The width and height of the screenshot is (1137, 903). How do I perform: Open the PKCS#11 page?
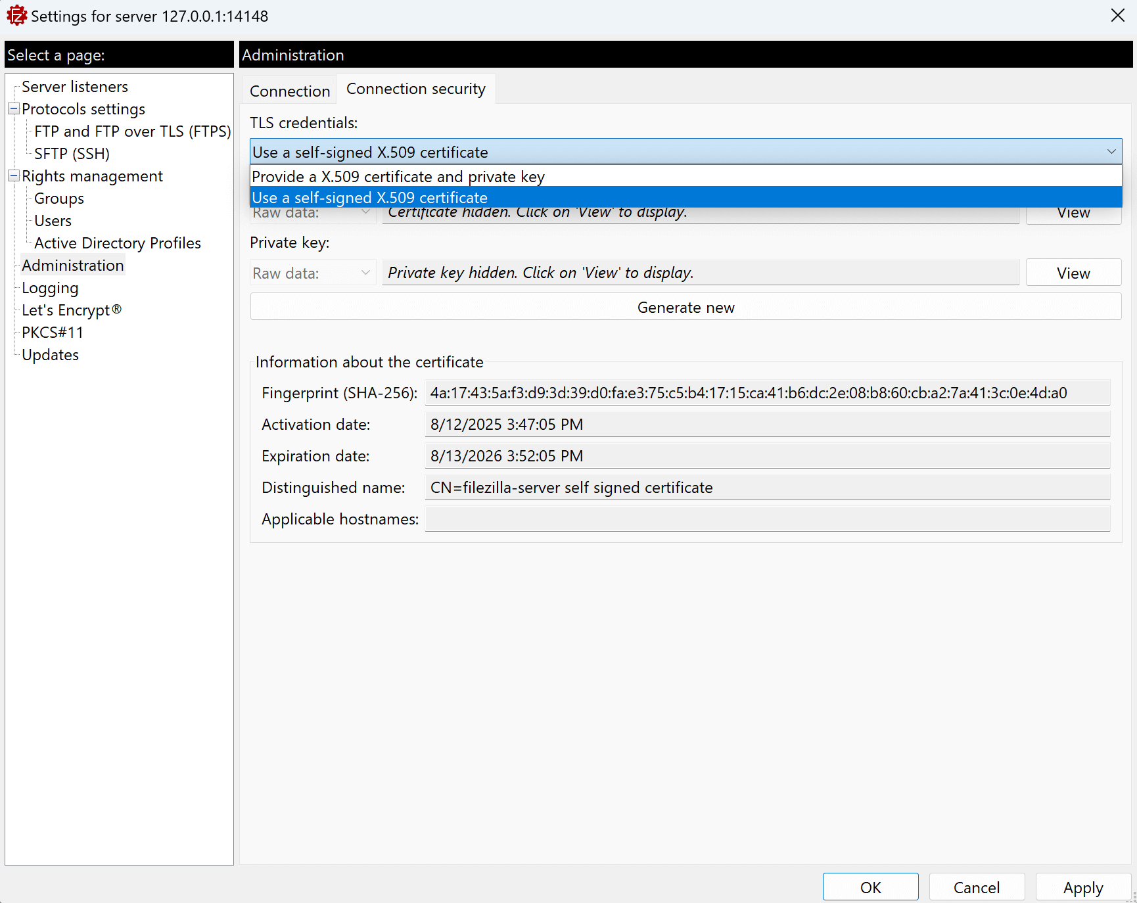pos(53,333)
